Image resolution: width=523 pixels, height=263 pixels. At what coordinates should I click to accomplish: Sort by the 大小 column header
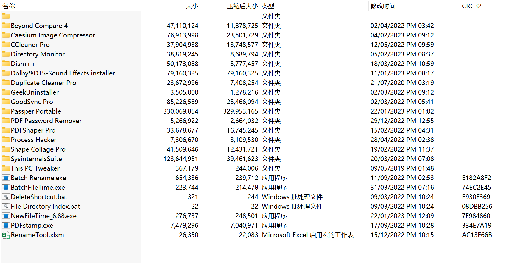(x=192, y=6)
